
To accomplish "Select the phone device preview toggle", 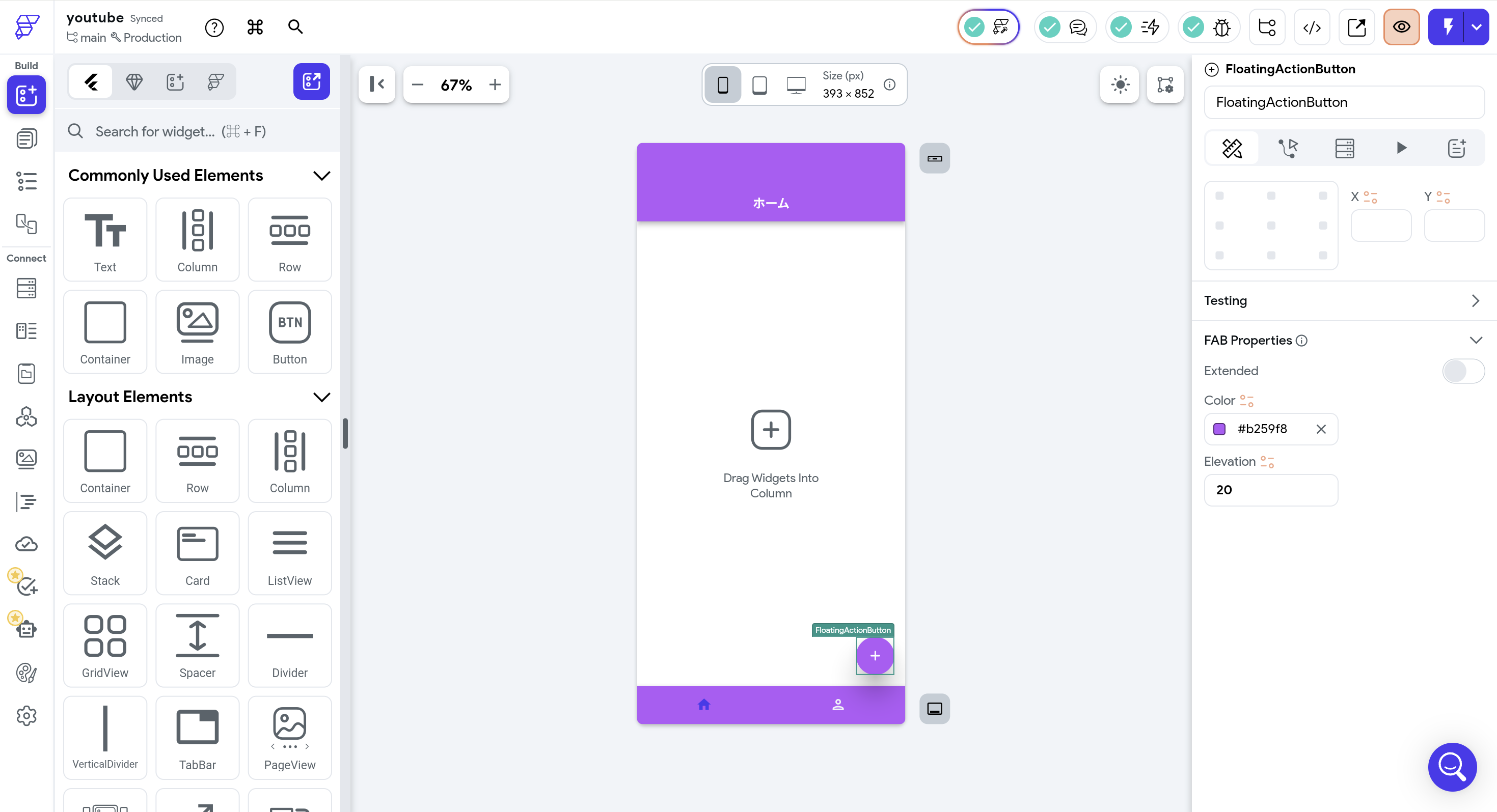I will coord(722,85).
